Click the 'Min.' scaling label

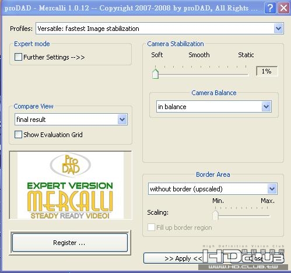[218, 201]
